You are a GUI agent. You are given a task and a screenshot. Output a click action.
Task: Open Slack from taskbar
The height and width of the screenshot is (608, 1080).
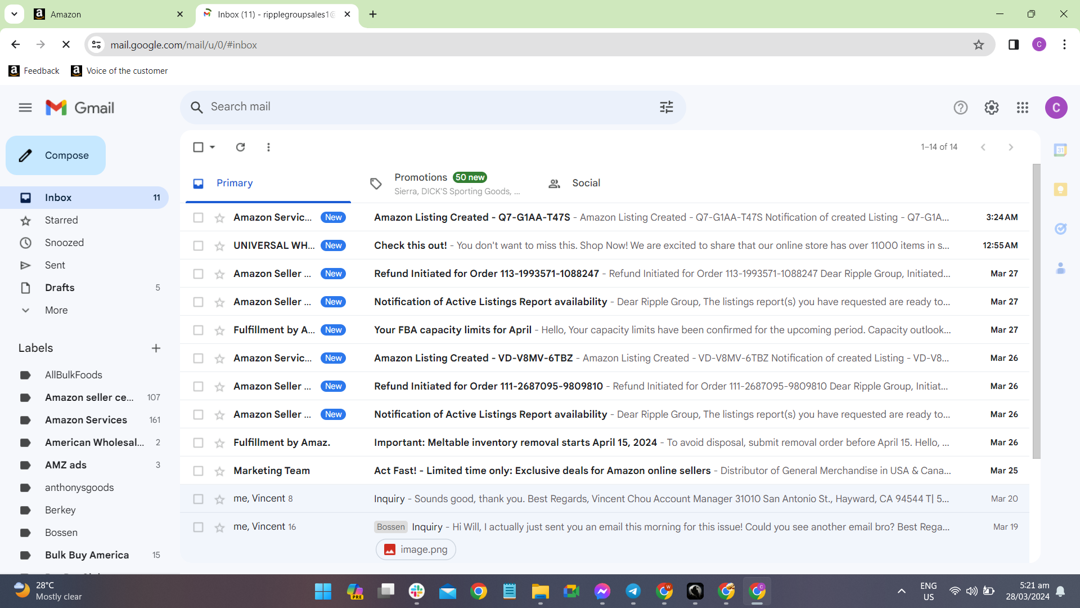click(x=416, y=591)
